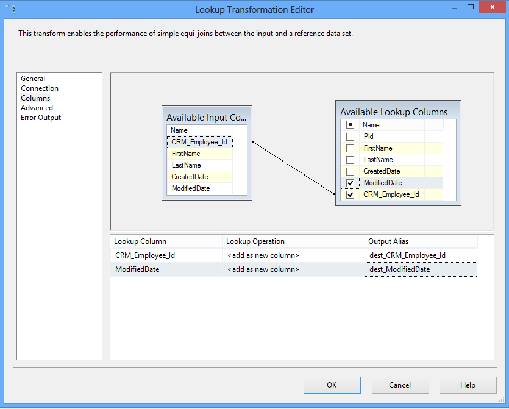
Task: Click the Lookup Column header
Action: tap(166, 241)
